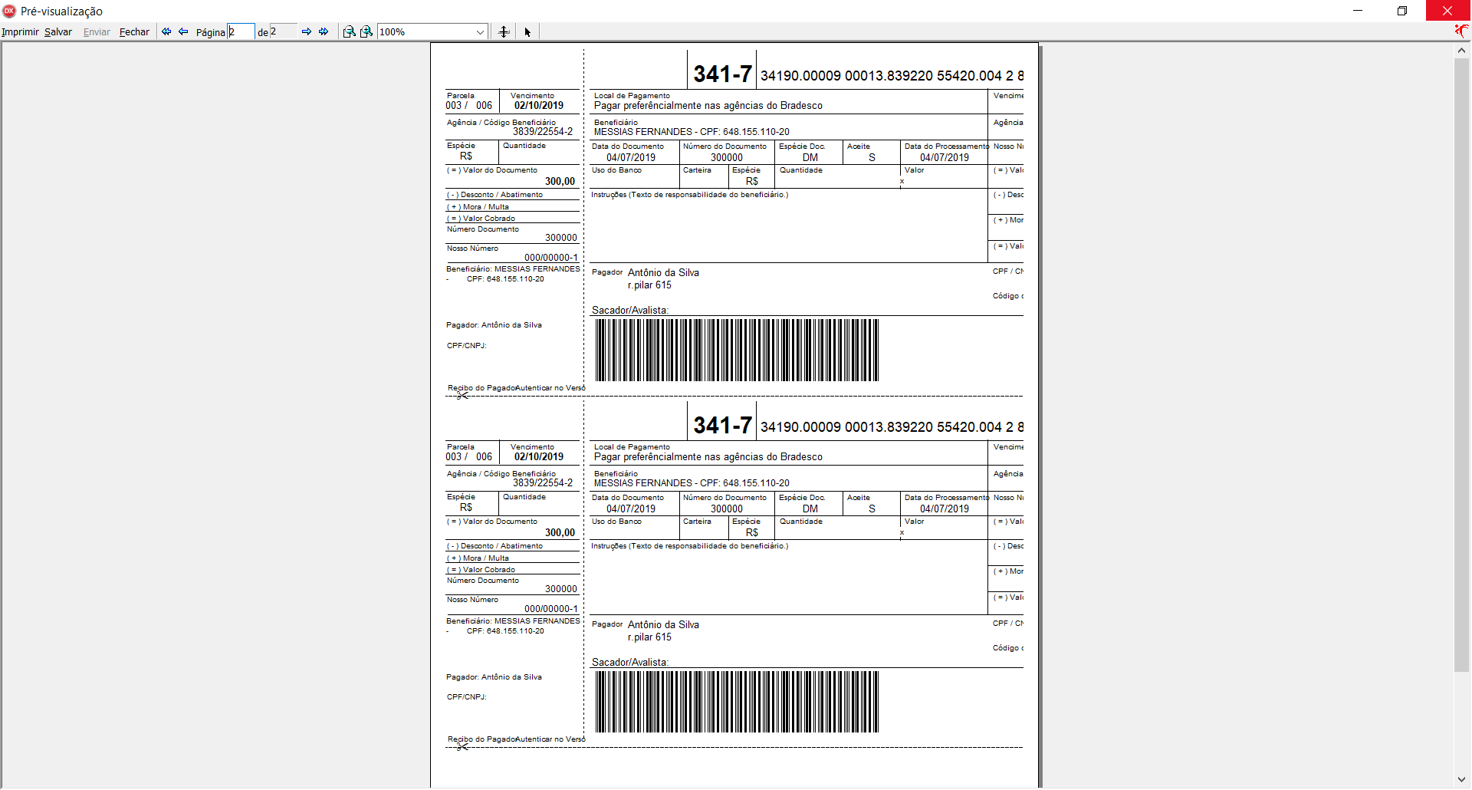Go to the previous page

click(183, 31)
